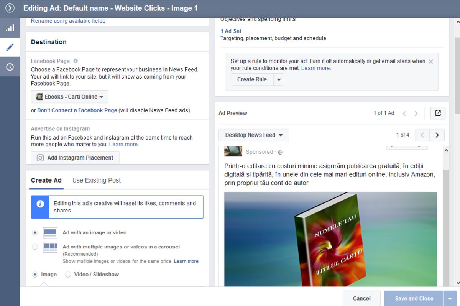
Task: Click the globe audience icon beside Sponsored
Action: 280,152
